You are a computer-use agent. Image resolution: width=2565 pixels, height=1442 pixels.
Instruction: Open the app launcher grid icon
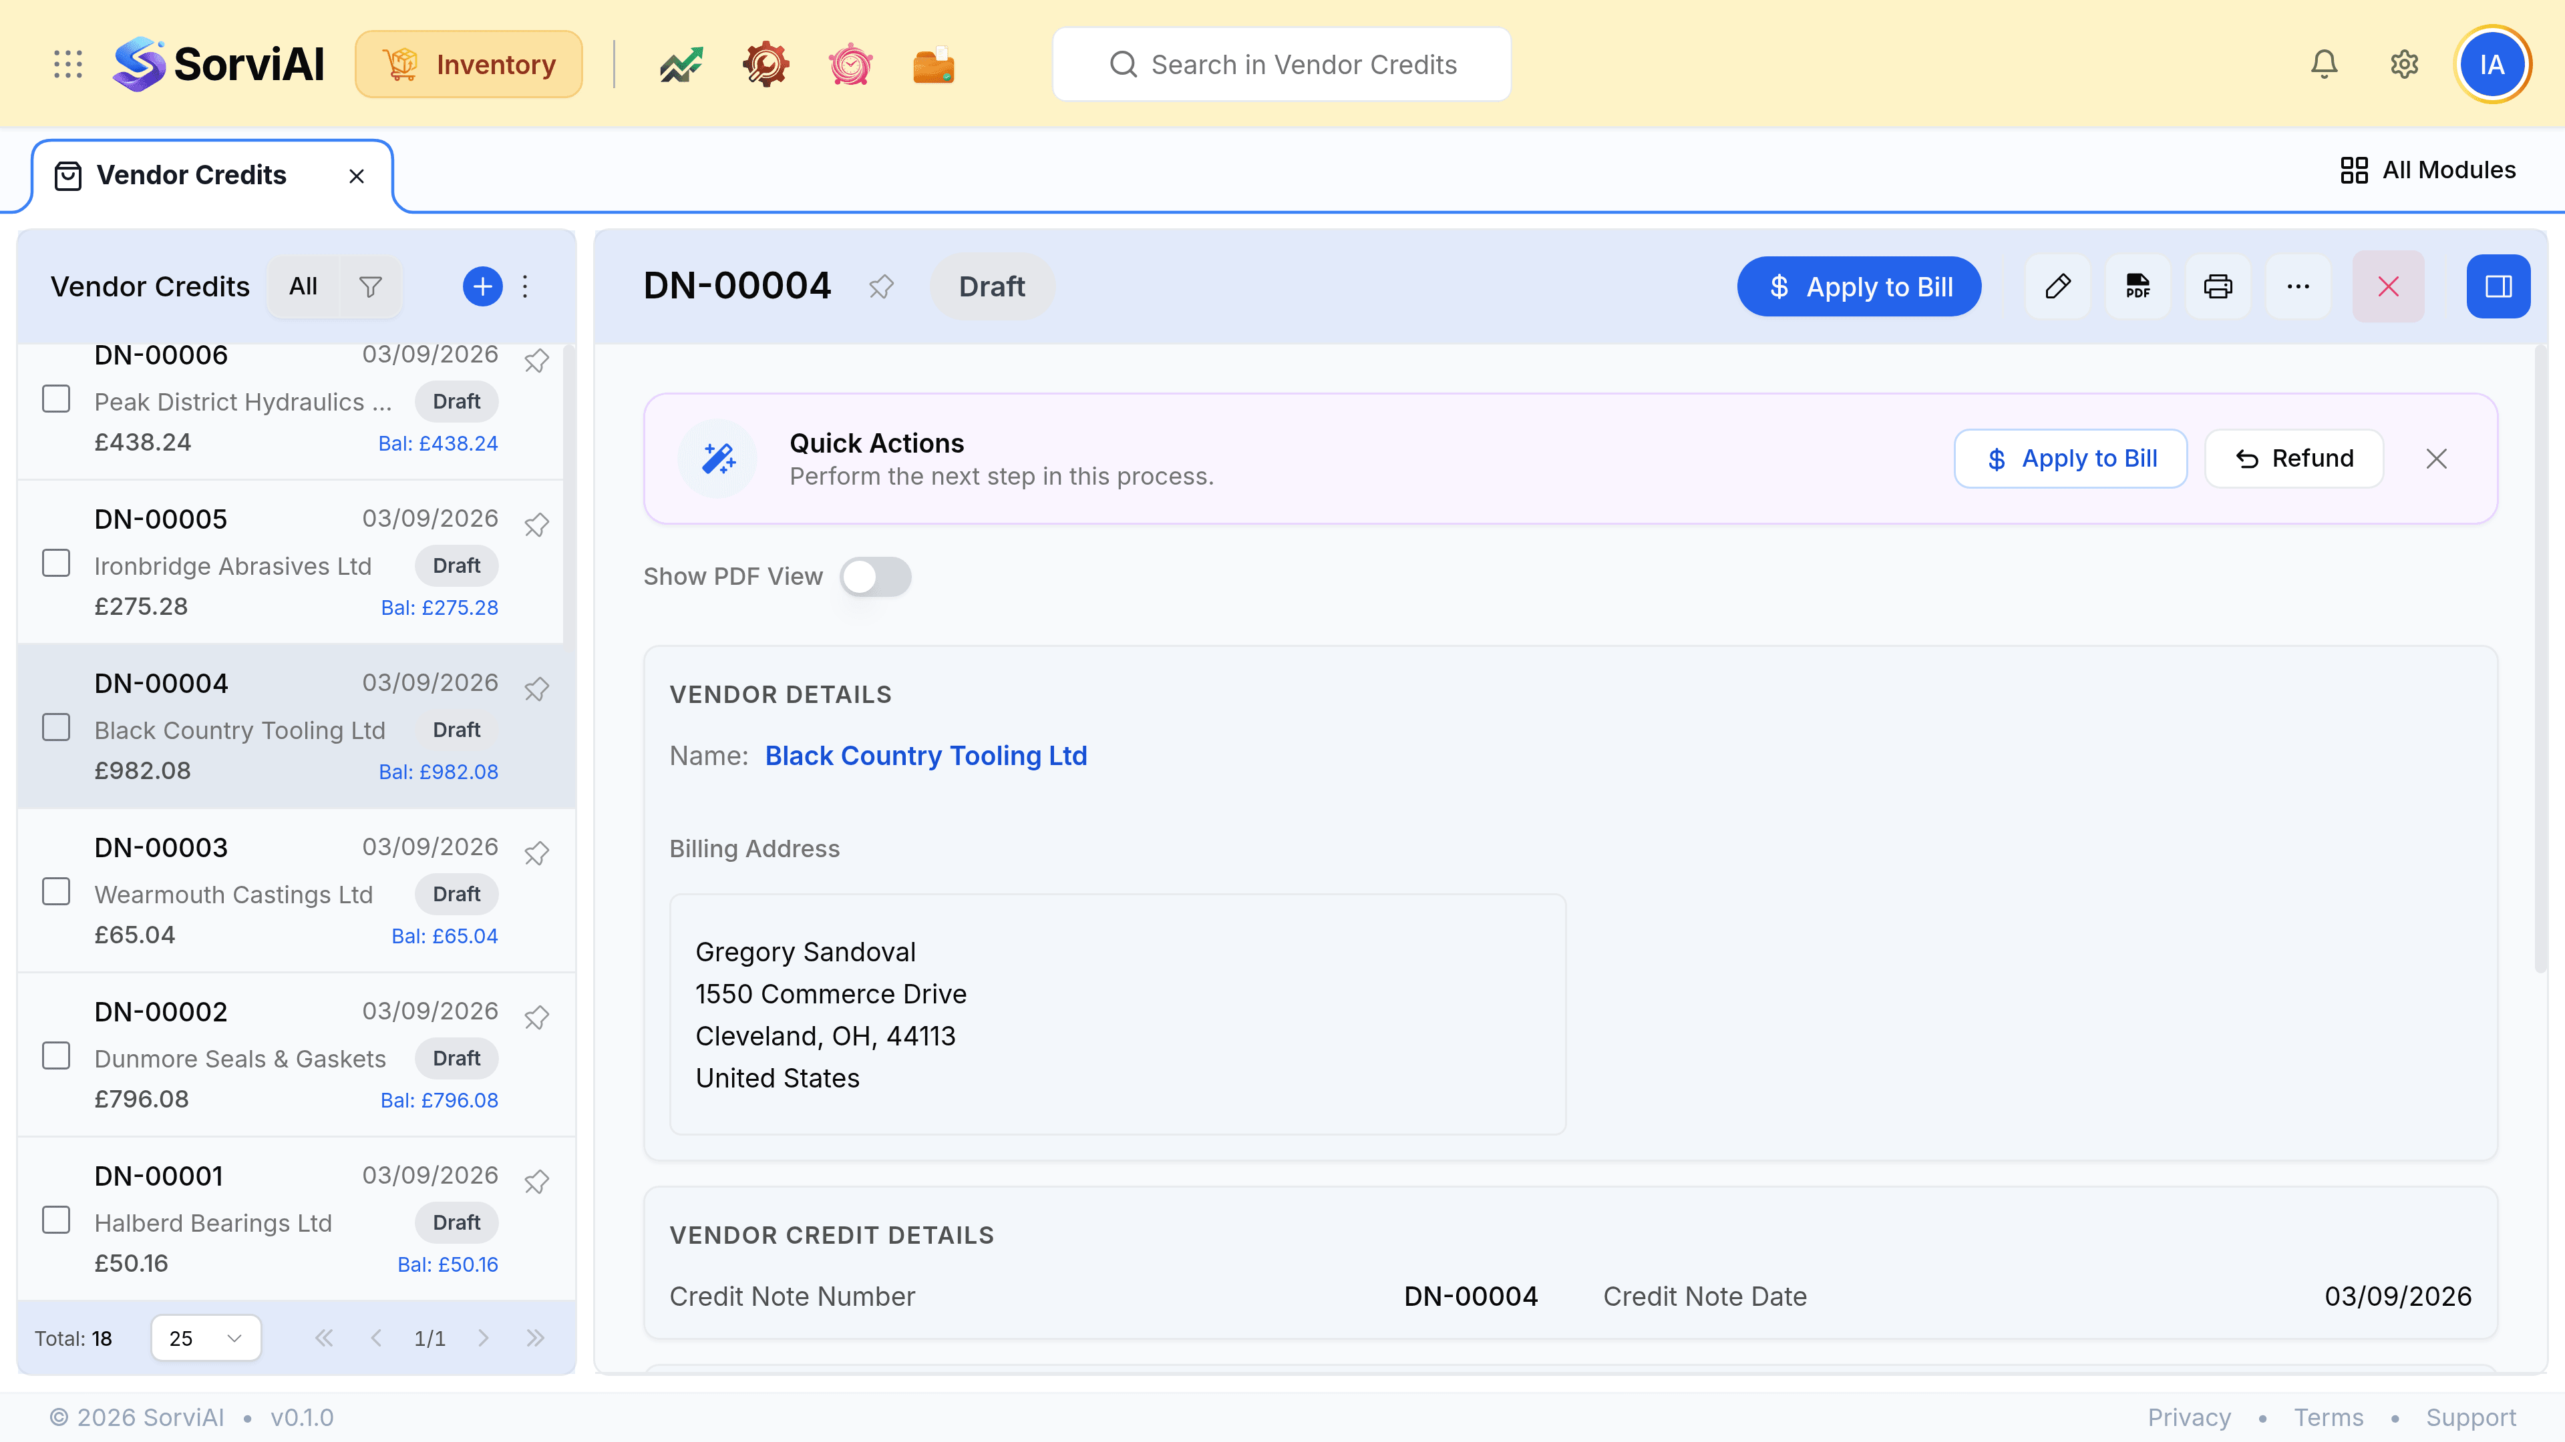[x=67, y=65]
